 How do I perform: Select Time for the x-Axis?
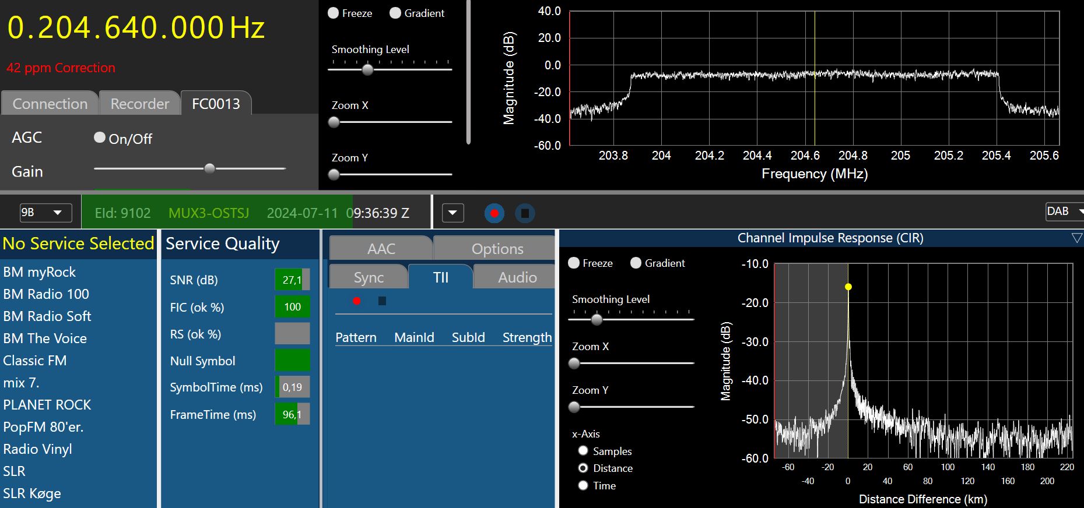[x=583, y=485]
